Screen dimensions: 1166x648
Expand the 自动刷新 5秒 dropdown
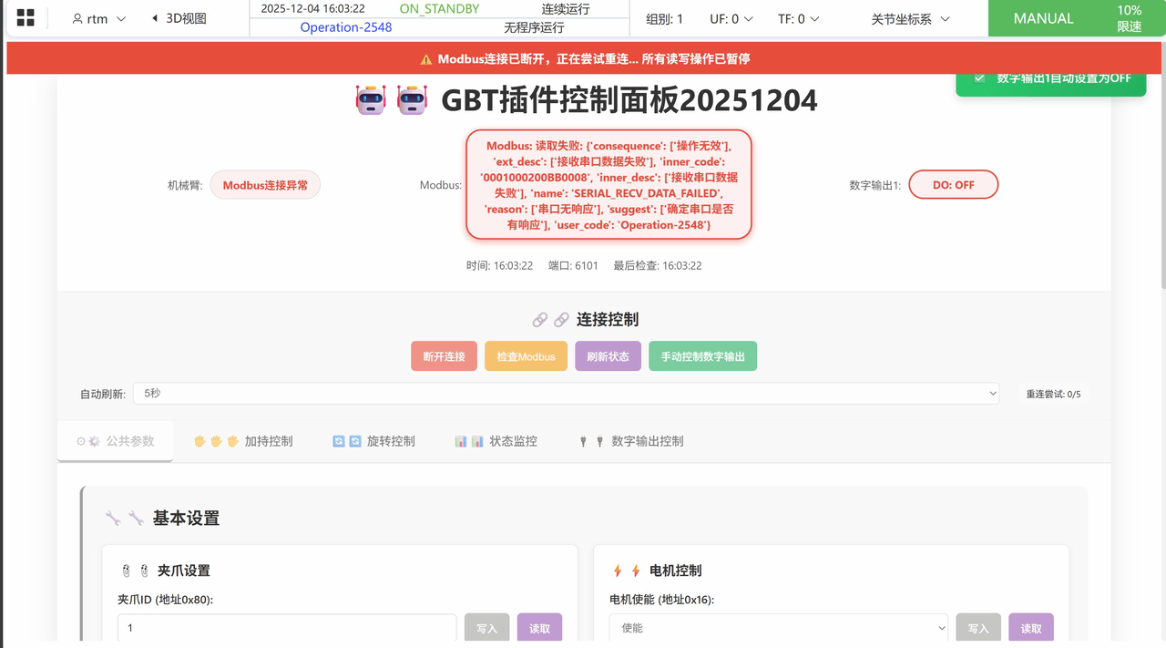[x=566, y=394]
